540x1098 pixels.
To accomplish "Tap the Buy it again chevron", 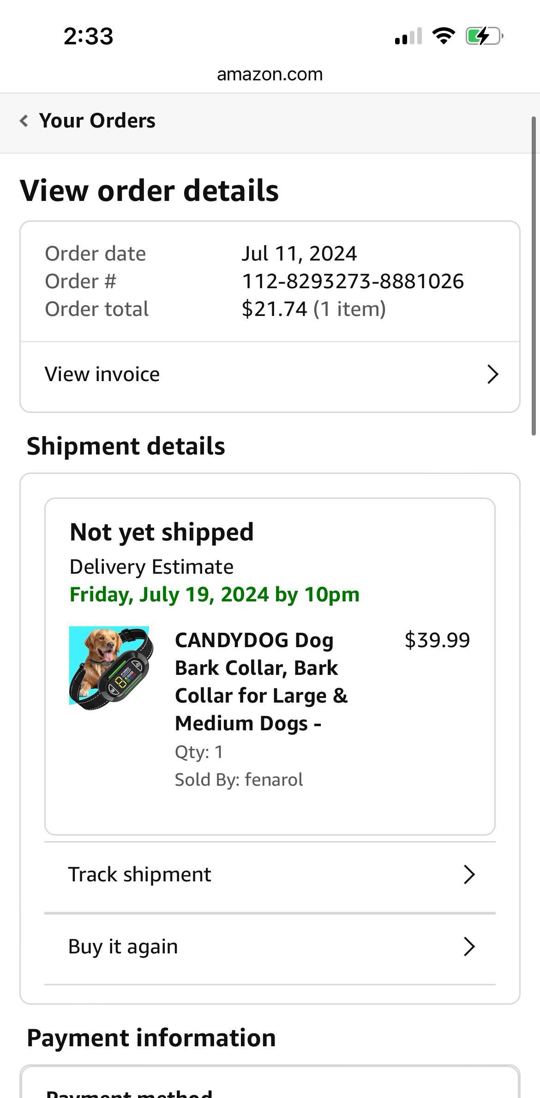I will pyautogui.click(x=469, y=946).
